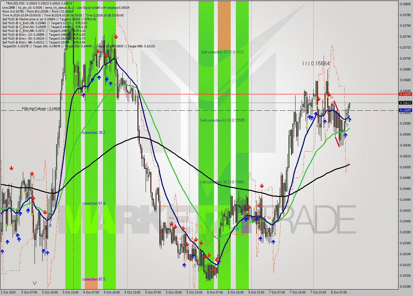Click the 'Sell correction 87.5 | 0.1572' label
Viewport: 413px width, 296px height.
coord(222,52)
